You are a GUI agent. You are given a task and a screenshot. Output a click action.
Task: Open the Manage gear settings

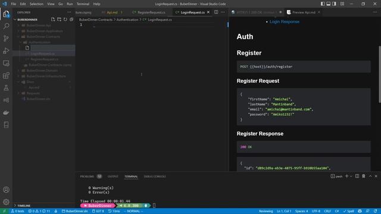coord(6,202)
